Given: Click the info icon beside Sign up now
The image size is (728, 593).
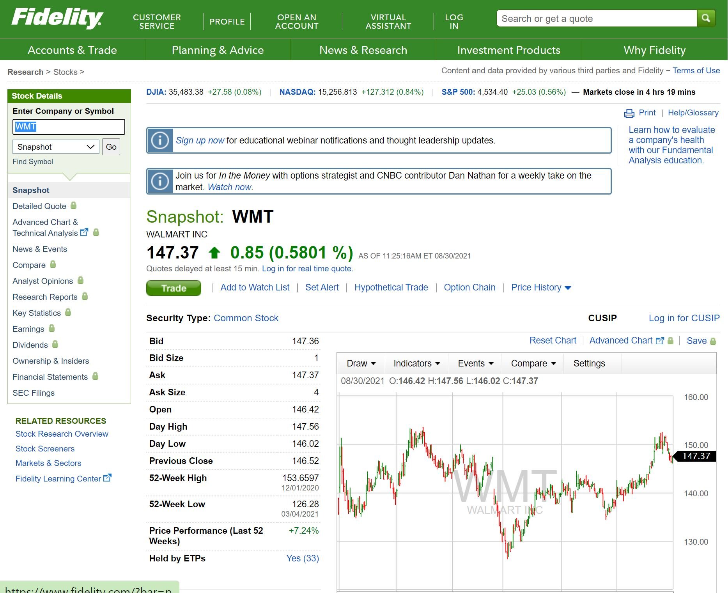Looking at the screenshot, I should (160, 140).
